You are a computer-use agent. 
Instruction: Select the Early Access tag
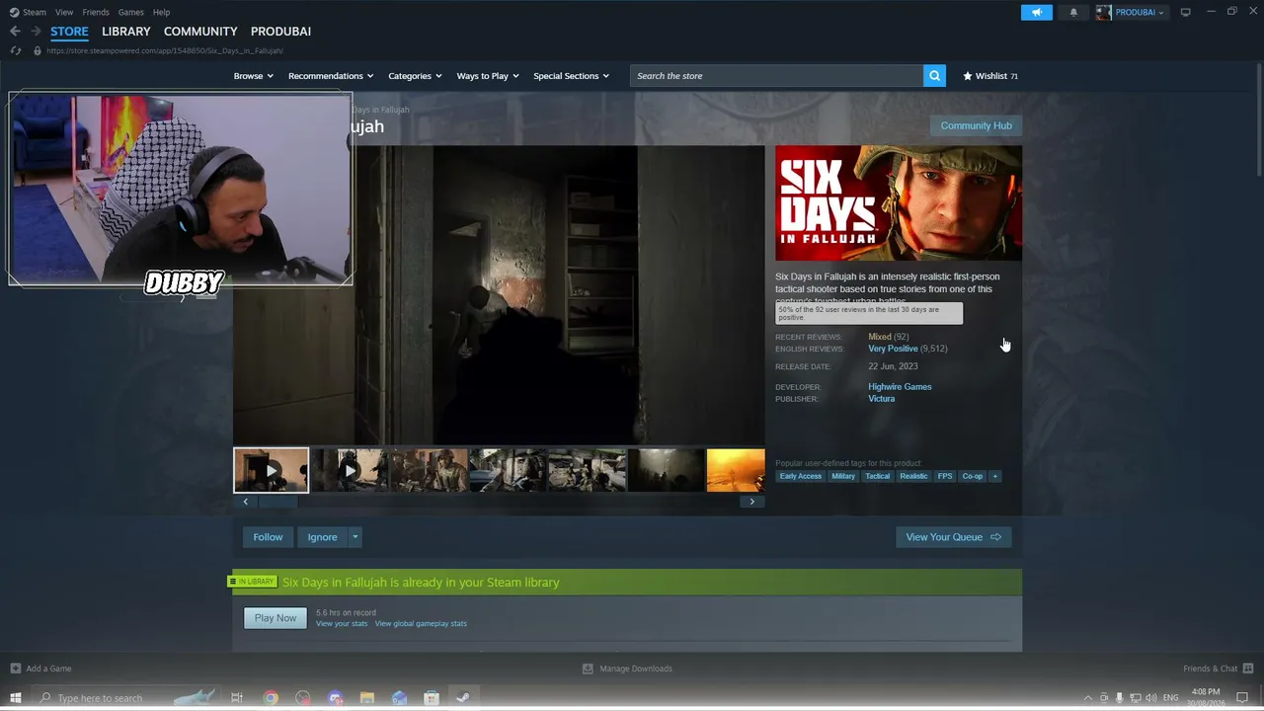click(801, 476)
